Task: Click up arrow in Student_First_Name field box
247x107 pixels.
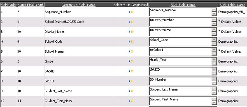Action: click(x=214, y=99)
